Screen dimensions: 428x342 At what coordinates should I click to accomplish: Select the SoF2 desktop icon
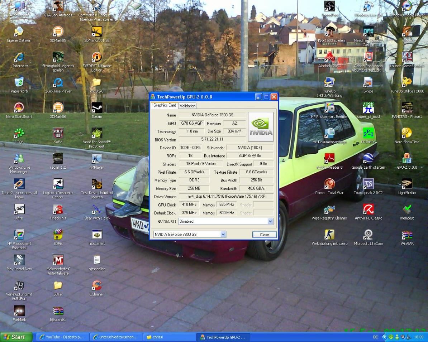pos(58,133)
